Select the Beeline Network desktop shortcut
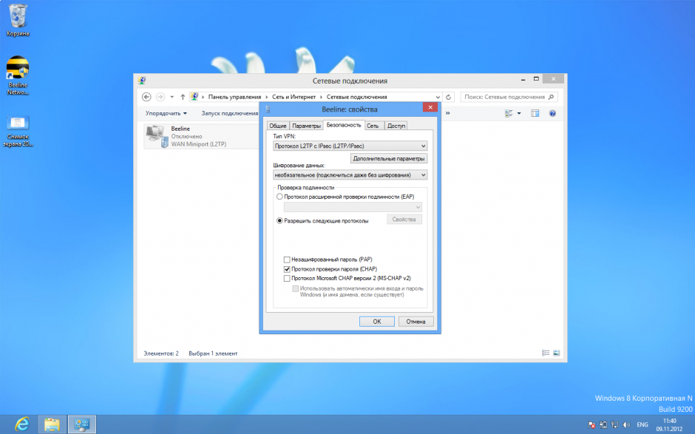The height and width of the screenshot is (434, 695). click(x=18, y=75)
